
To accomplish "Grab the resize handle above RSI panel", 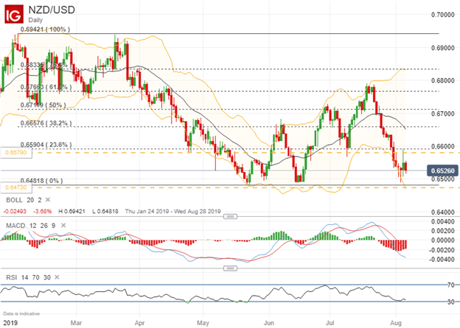I will pos(230,268).
